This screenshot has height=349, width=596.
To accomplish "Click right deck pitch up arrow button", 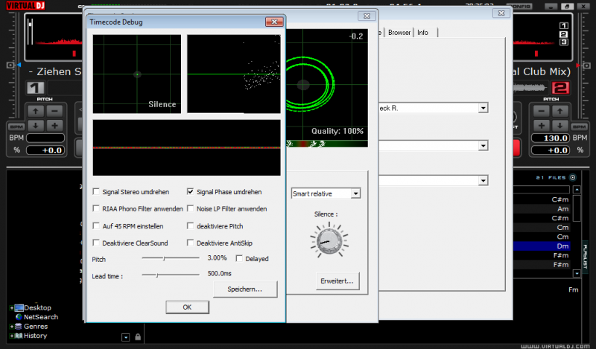I will click(560, 112).
